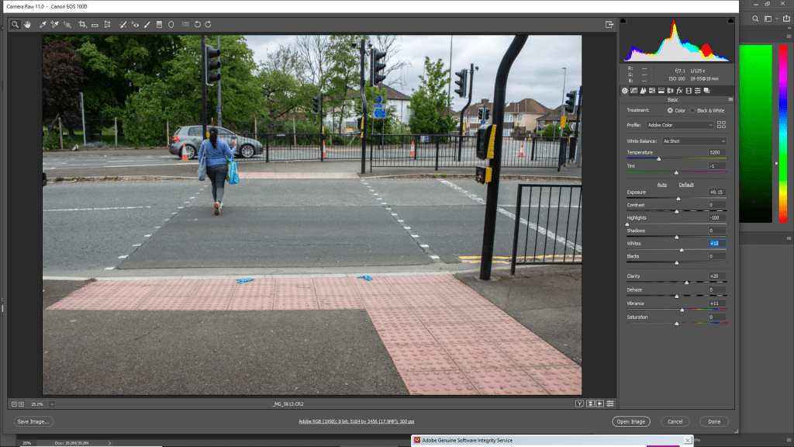
Task: Switch treatment to Black & White
Action: tap(694, 110)
